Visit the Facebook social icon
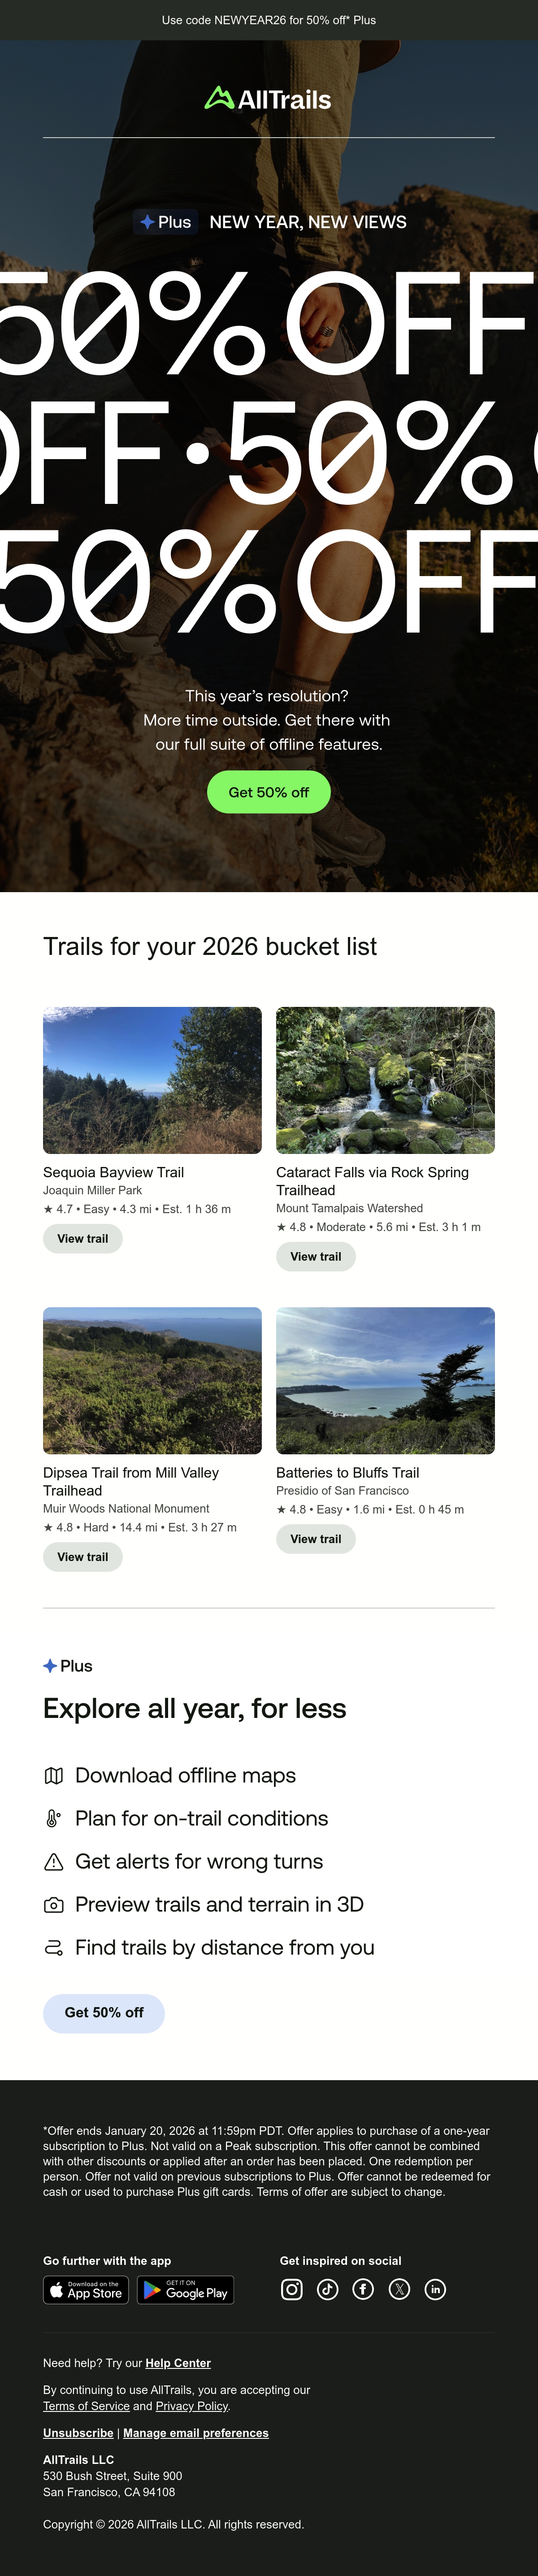 coord(363,2289)
